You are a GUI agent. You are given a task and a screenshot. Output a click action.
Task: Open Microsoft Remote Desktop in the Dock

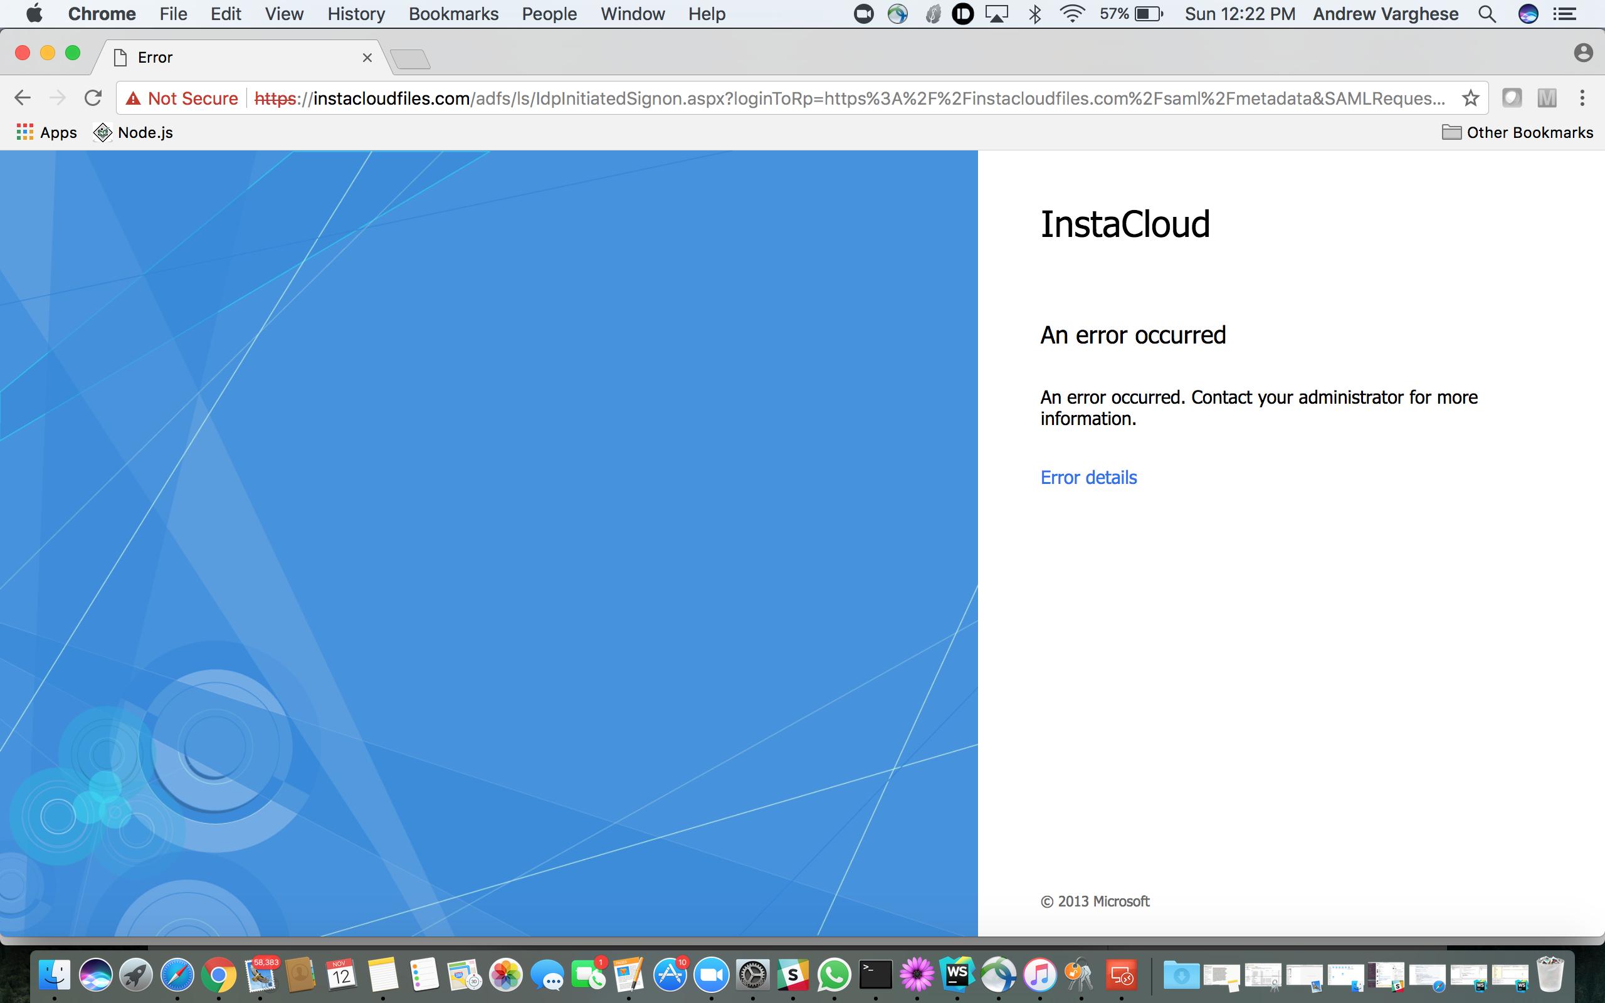(x=1122, y=975)
